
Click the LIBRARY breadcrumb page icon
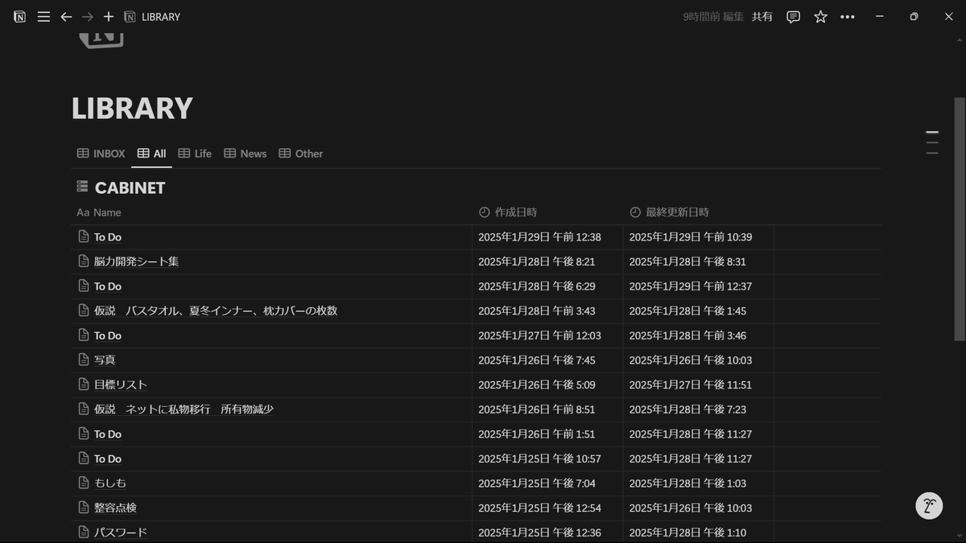130,17
